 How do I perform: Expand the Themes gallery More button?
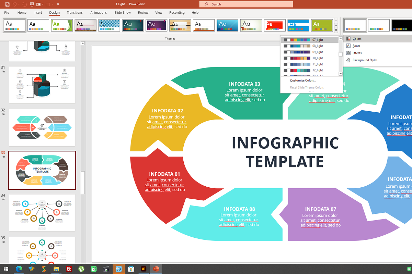[x=336, y=30]
